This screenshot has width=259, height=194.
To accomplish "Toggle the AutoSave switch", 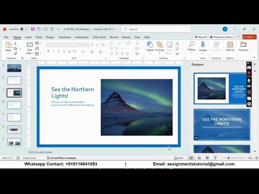I will point(24,29).
